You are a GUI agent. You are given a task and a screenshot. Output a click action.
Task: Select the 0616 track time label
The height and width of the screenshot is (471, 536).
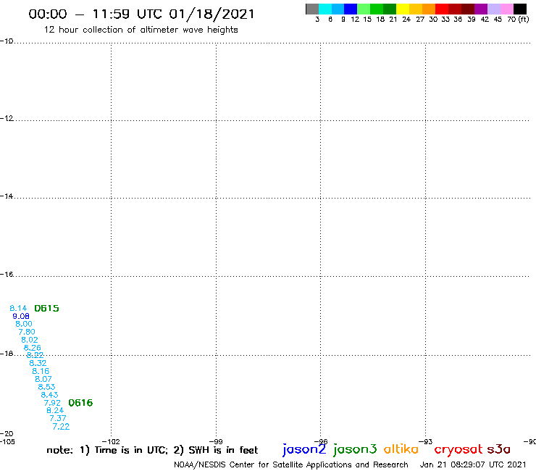tap(80, 403)
